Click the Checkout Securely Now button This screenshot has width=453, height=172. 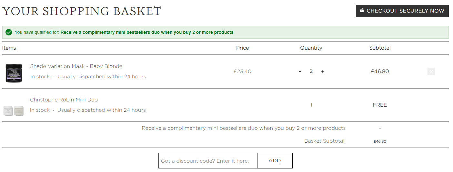402,11
